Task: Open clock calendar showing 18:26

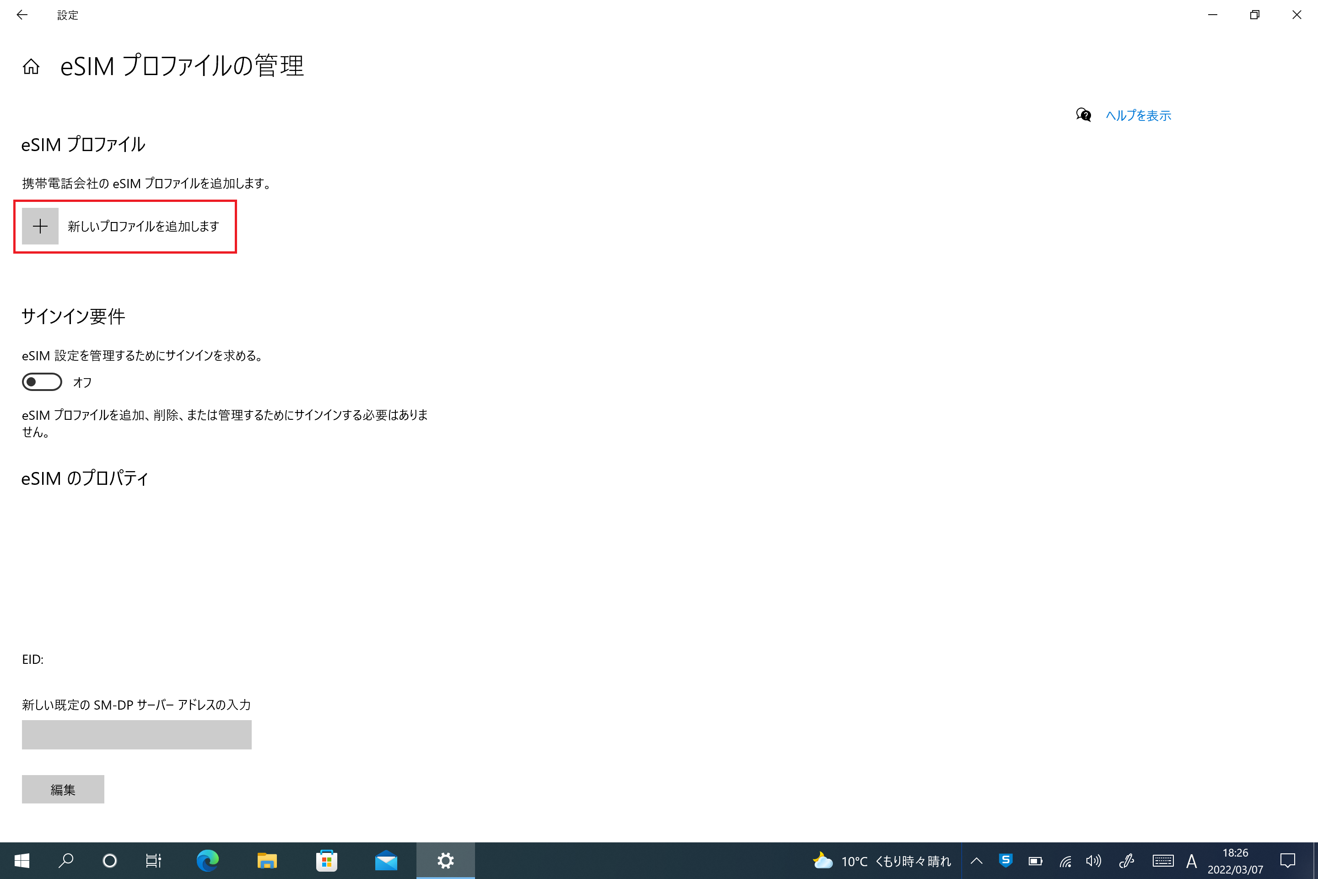Action: point(1235,861)
